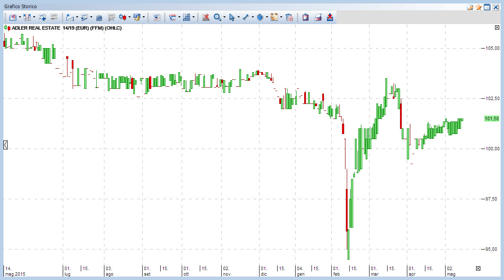Click the magnifier zoom tool icon

pyautogui.click(x=217, y=17)
